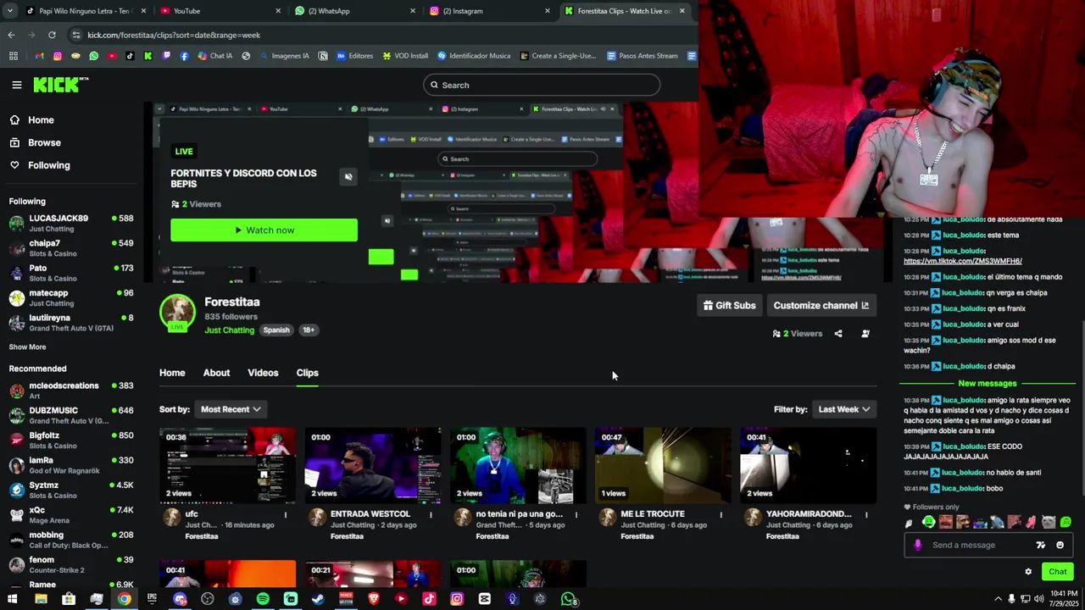Switch to the Instagram browser tab

coord(489,11)
